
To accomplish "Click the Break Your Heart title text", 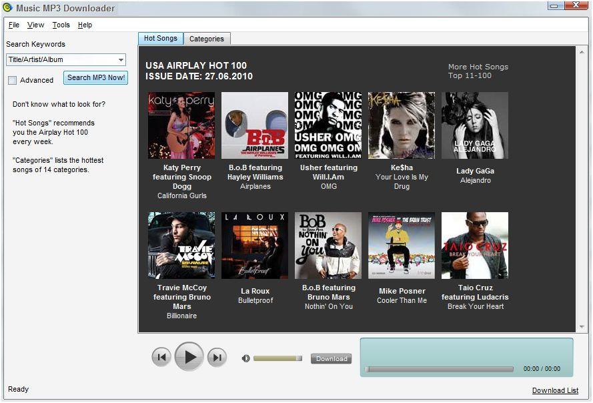I will (x=476, y=306).
